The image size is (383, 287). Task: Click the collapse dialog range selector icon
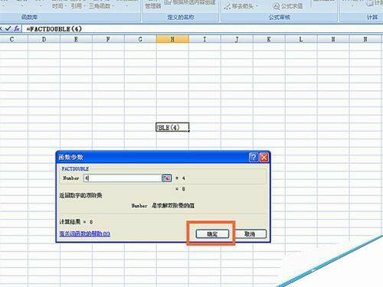(167, 178)
